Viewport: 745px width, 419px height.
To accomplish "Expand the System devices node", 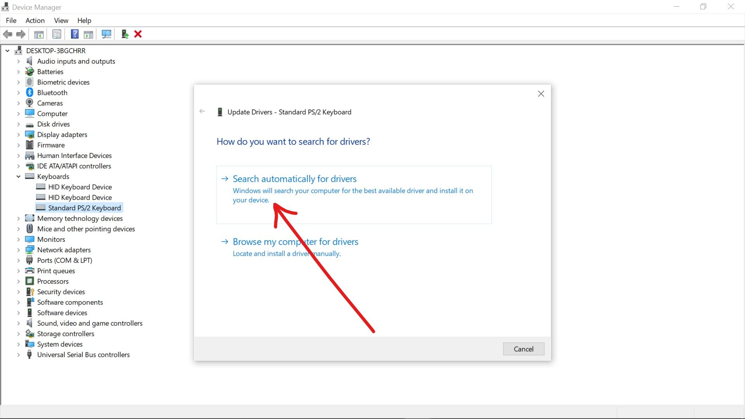I will click(18, 344).
